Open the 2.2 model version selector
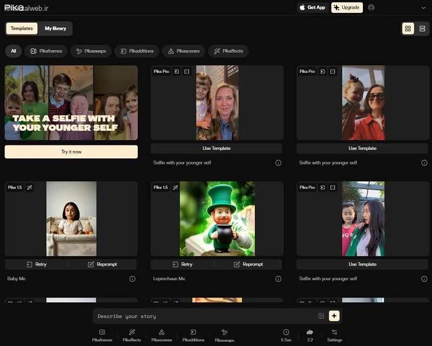 tap(310, 336)
